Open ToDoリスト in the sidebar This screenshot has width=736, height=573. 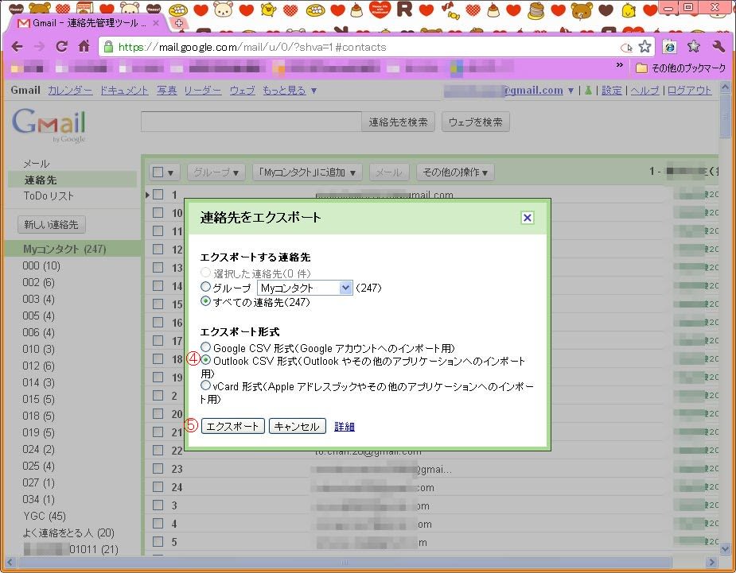[x=49, y=196]
